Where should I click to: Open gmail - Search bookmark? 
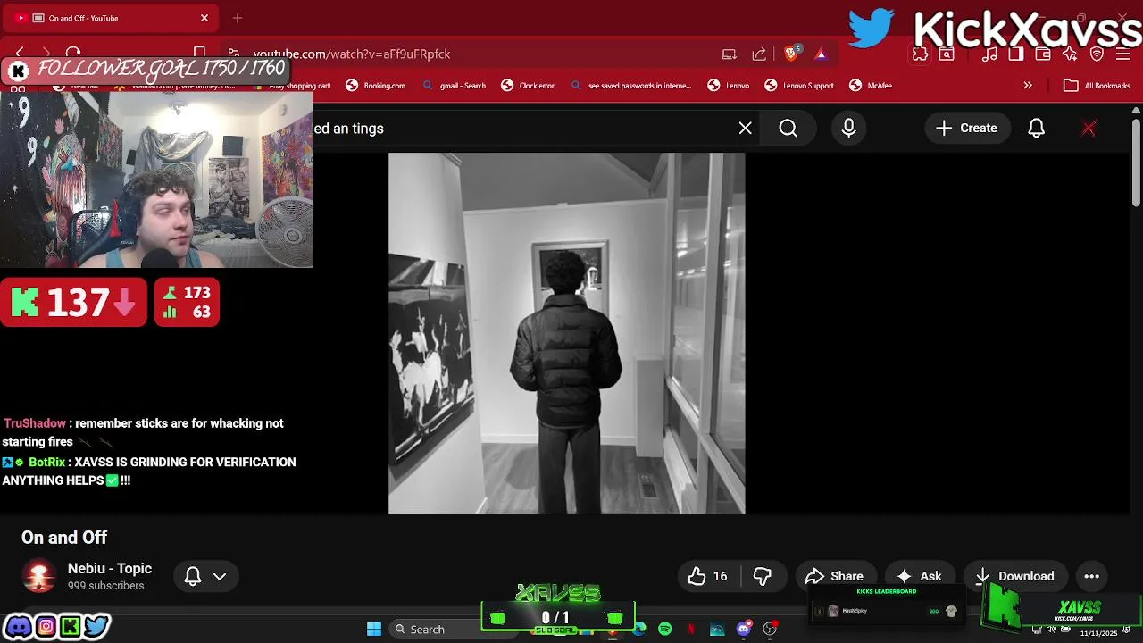(x=455, y=86)
